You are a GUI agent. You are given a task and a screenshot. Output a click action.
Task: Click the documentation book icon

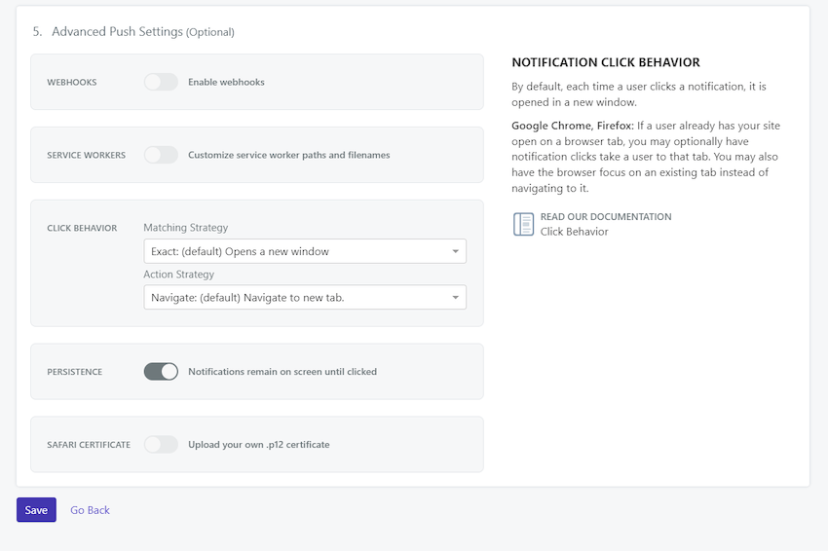[x=523, y=224]
